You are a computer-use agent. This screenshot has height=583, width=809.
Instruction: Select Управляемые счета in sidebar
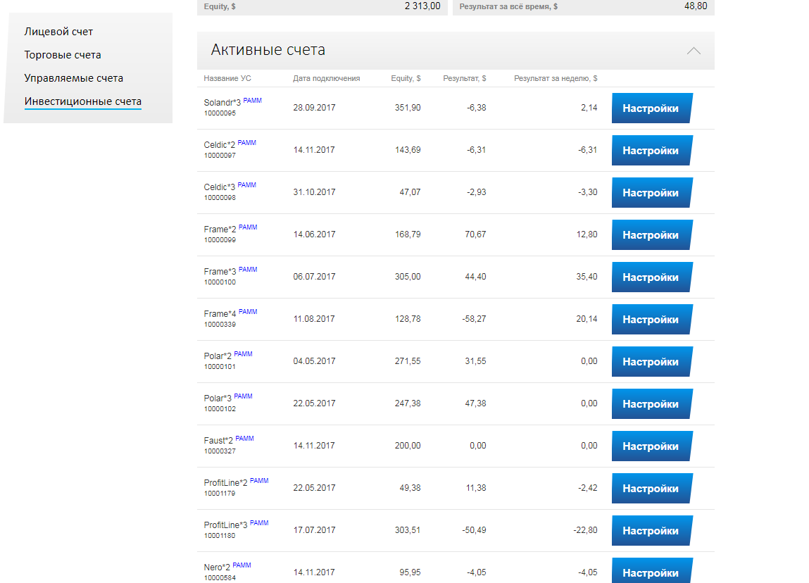pos(74,78)
